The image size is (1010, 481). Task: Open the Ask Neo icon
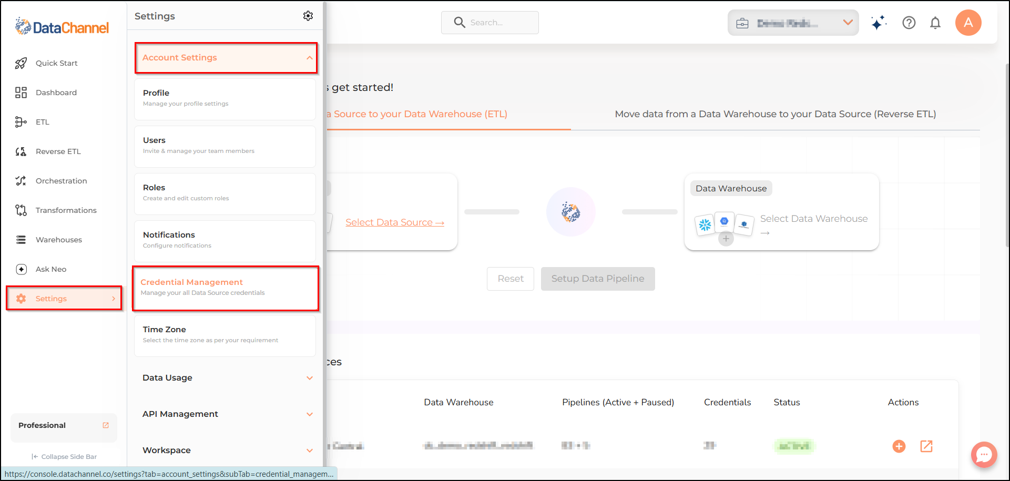coord(21,269)
